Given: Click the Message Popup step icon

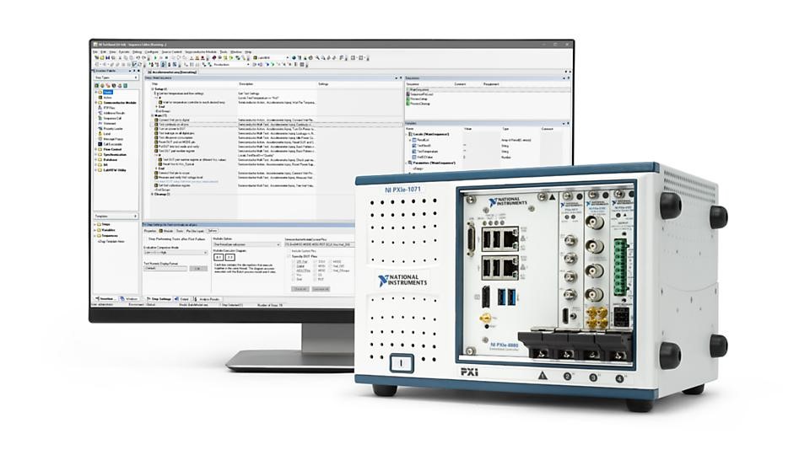Looking at the screenshot, I should (99, 138).
